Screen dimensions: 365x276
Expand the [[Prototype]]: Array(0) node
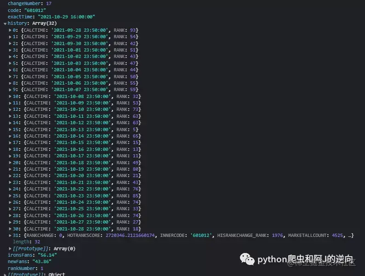tap(10, 249)
